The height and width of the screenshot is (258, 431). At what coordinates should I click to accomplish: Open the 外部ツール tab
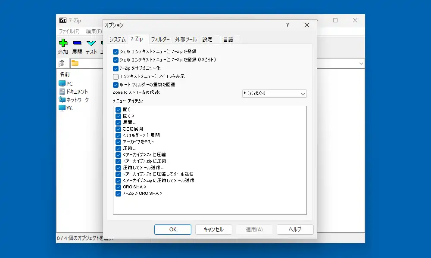(186, 40)
